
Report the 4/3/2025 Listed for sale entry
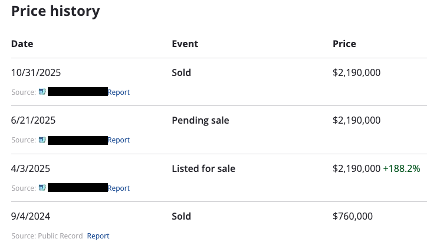(x=119, y=188)
